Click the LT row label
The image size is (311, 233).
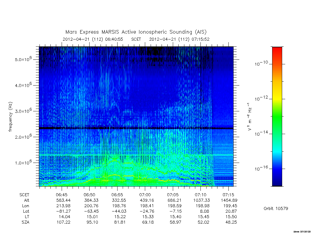click(27, 217)
